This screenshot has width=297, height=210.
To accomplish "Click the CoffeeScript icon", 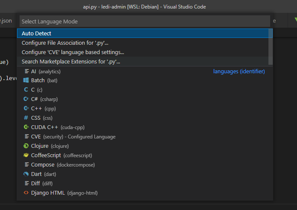I will [x=26, y=155].
